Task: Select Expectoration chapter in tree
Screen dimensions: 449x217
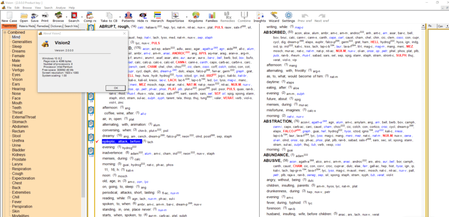Action: [x=23, y=178]
